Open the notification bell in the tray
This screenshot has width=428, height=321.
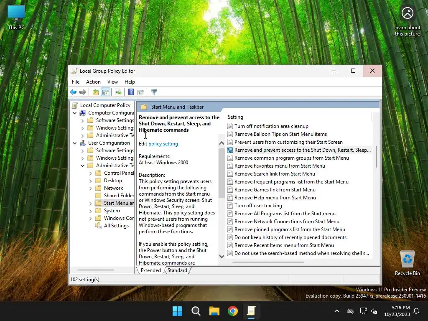[416, 311]
